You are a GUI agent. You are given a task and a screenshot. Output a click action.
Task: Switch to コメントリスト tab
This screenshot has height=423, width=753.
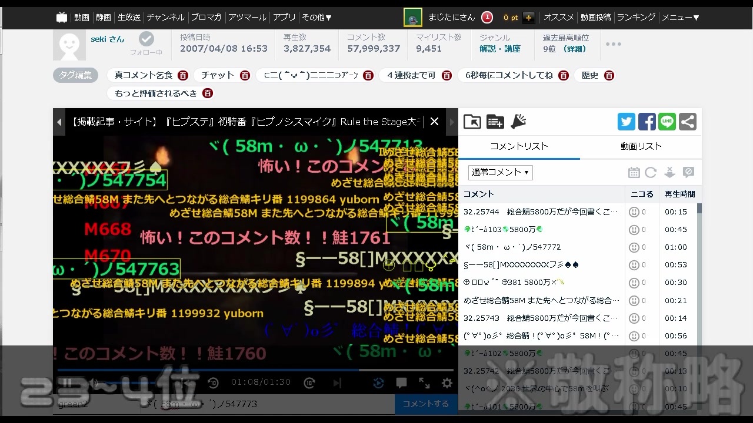pyautogui.click(x=519, y=146)
